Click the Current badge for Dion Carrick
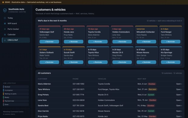Screen dimensions: 188x118 tap(151, 111)
